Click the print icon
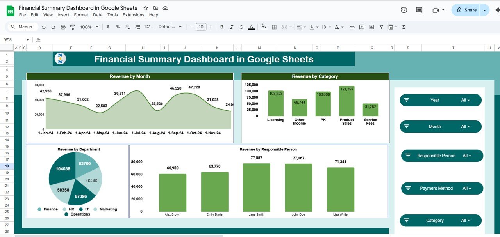The image size is (500, 237). (x=63, y=27)
